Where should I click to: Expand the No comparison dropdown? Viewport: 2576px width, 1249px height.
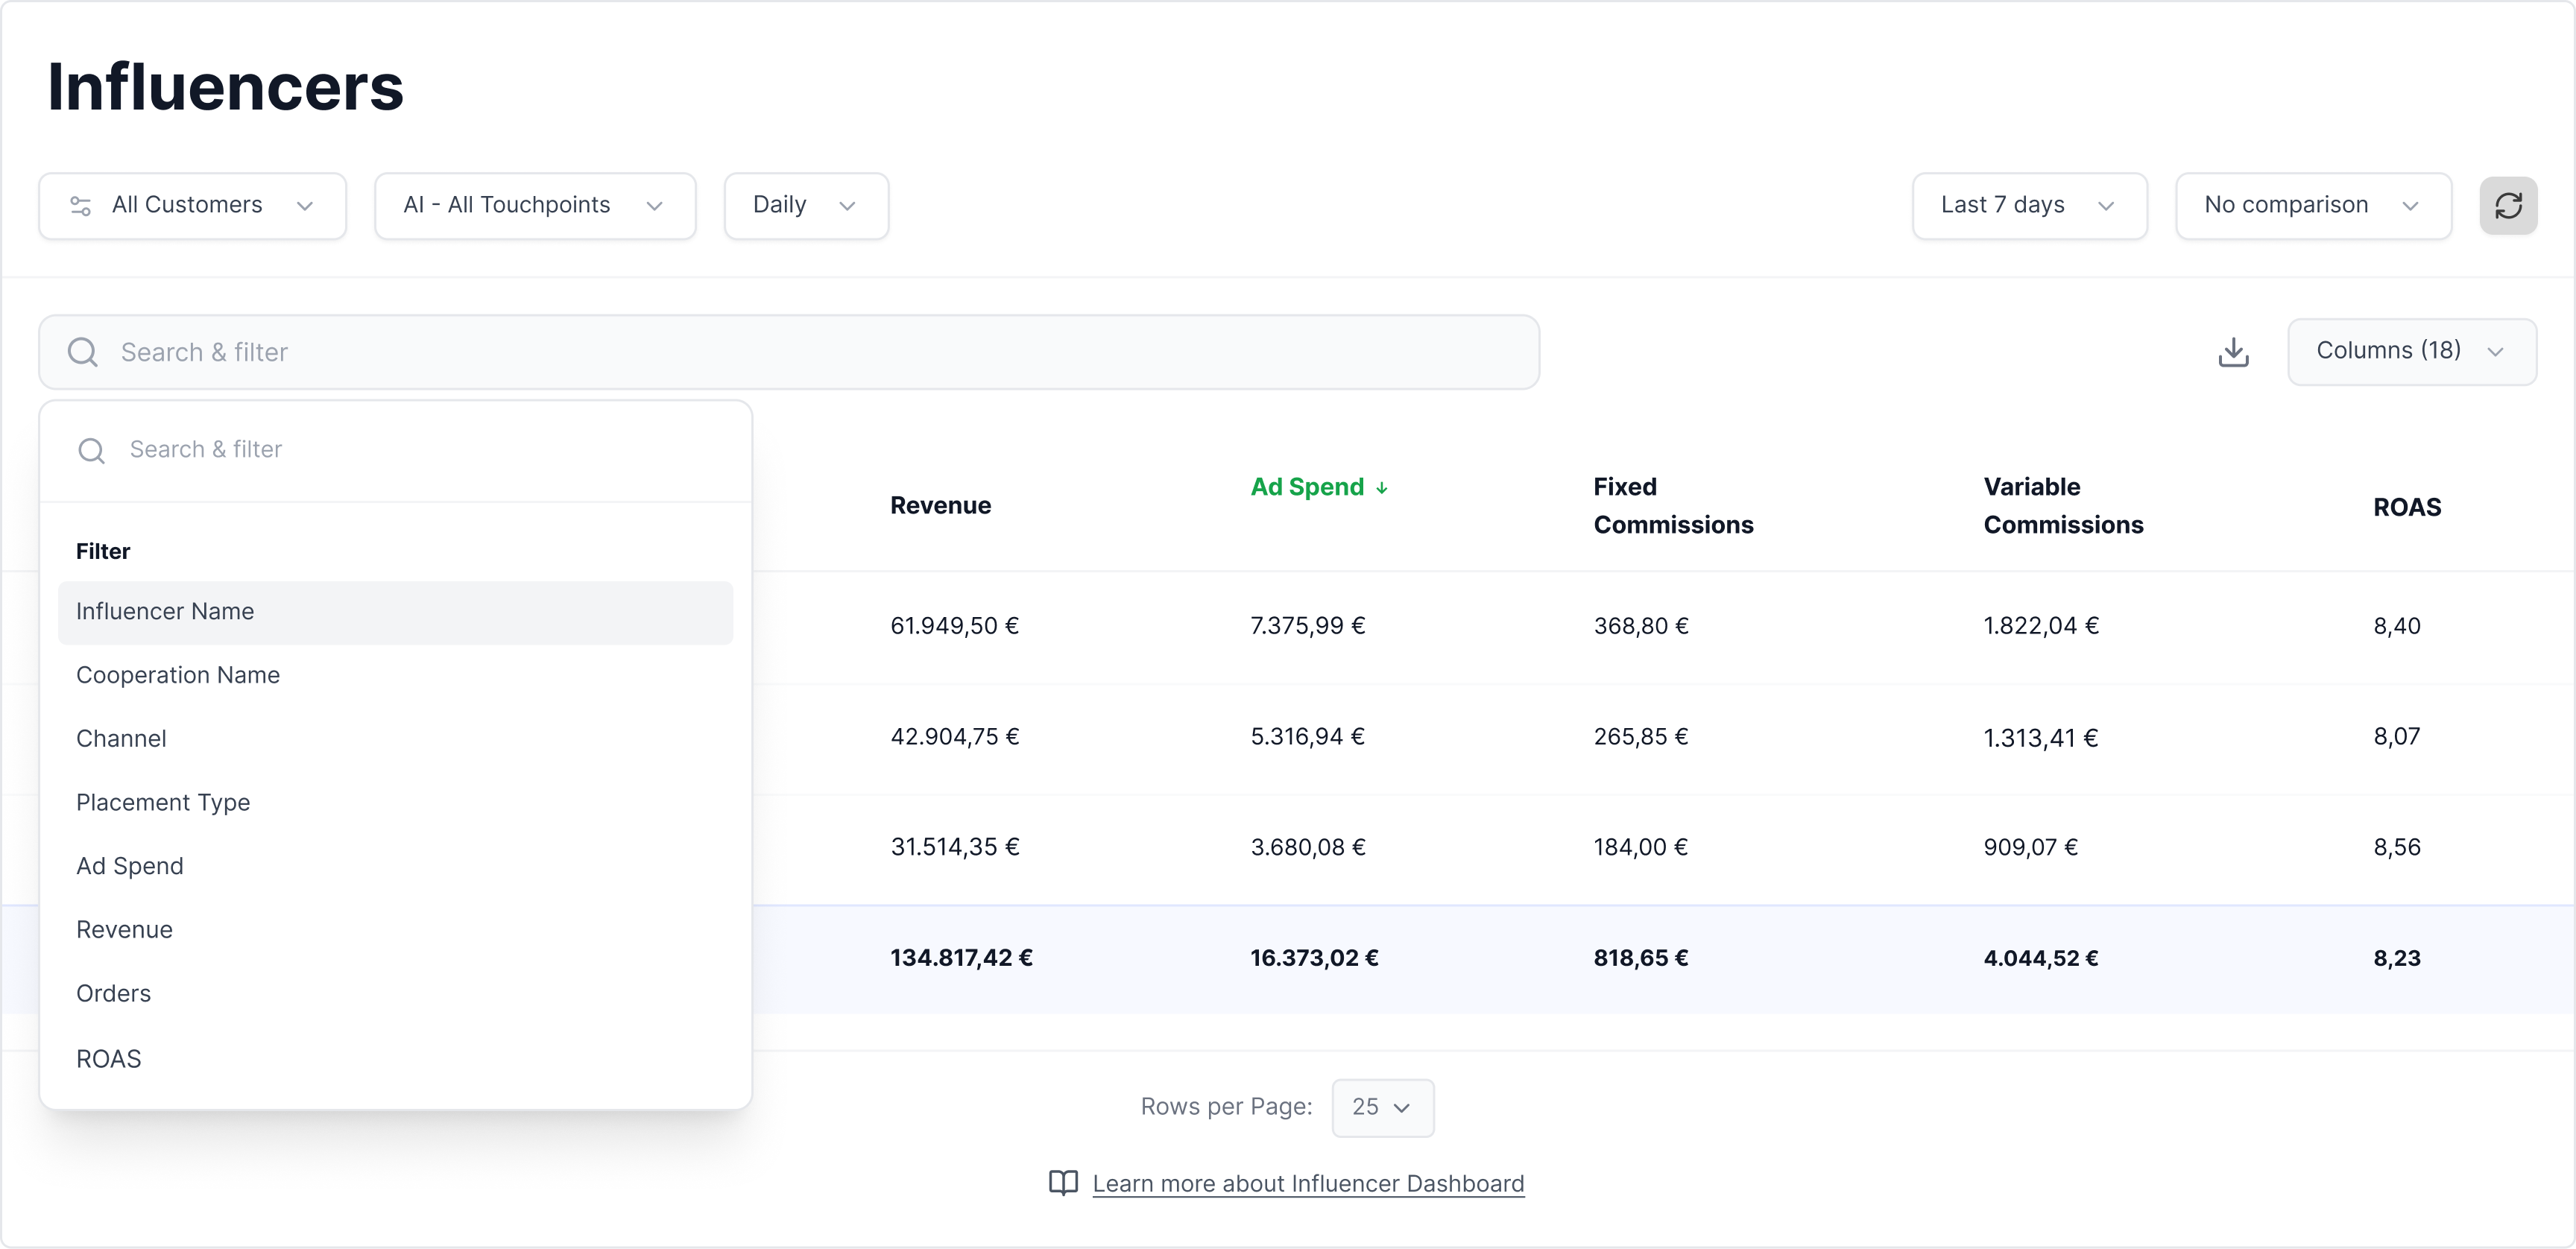pos(2312,206)
